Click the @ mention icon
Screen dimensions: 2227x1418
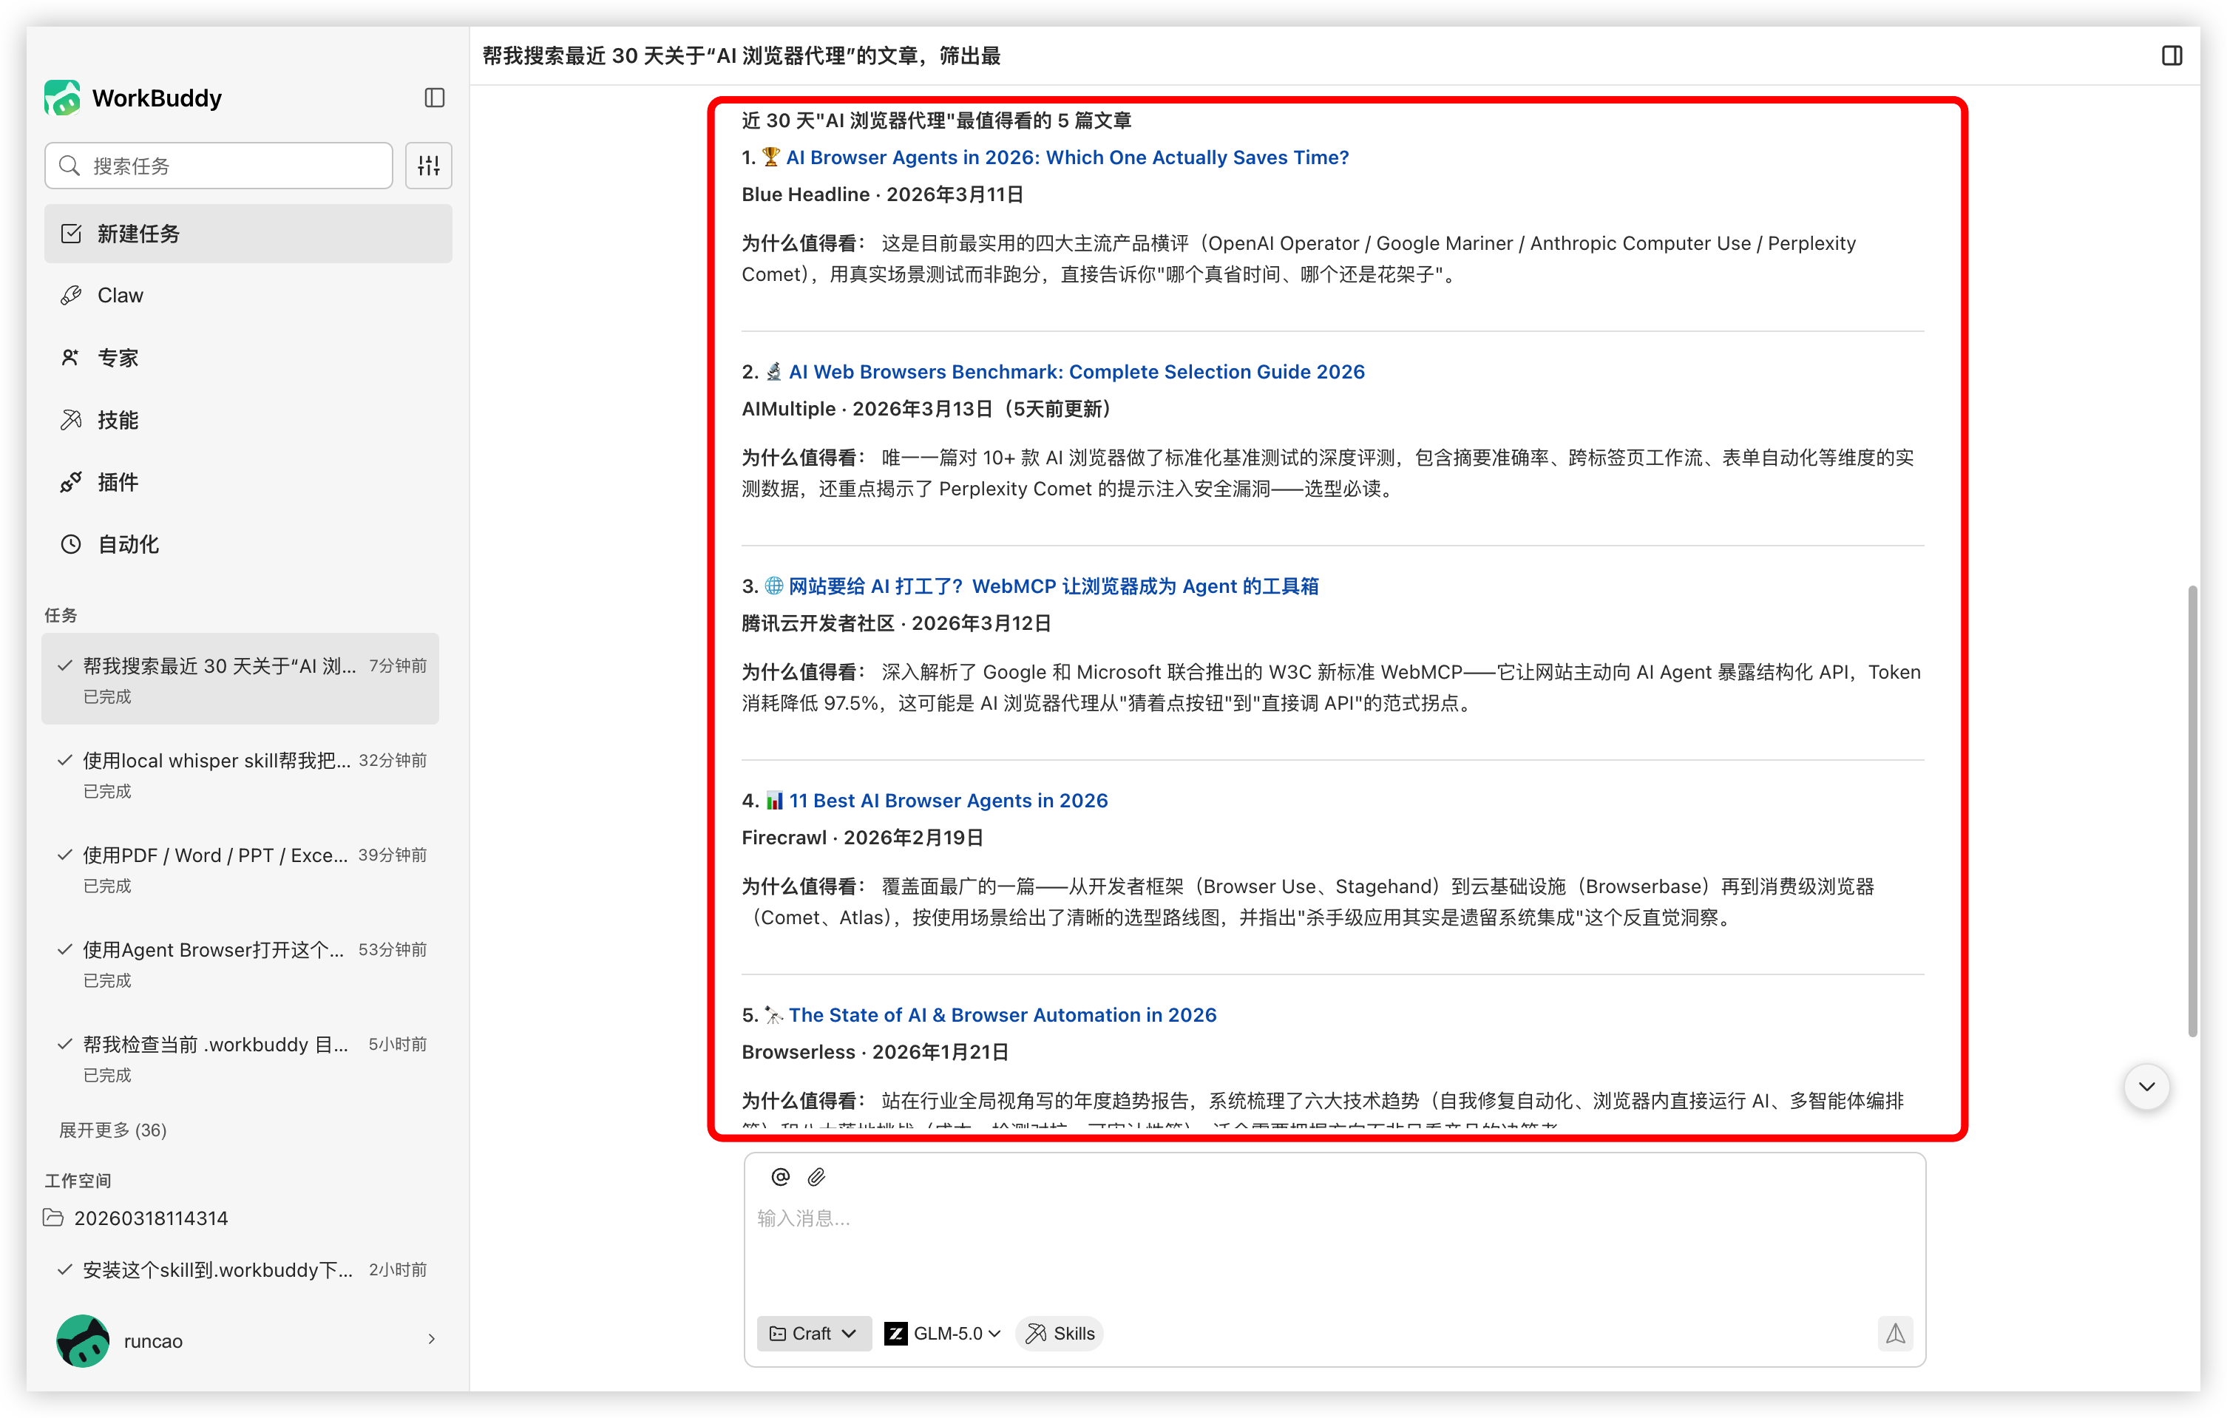(x=779, y=1176)
